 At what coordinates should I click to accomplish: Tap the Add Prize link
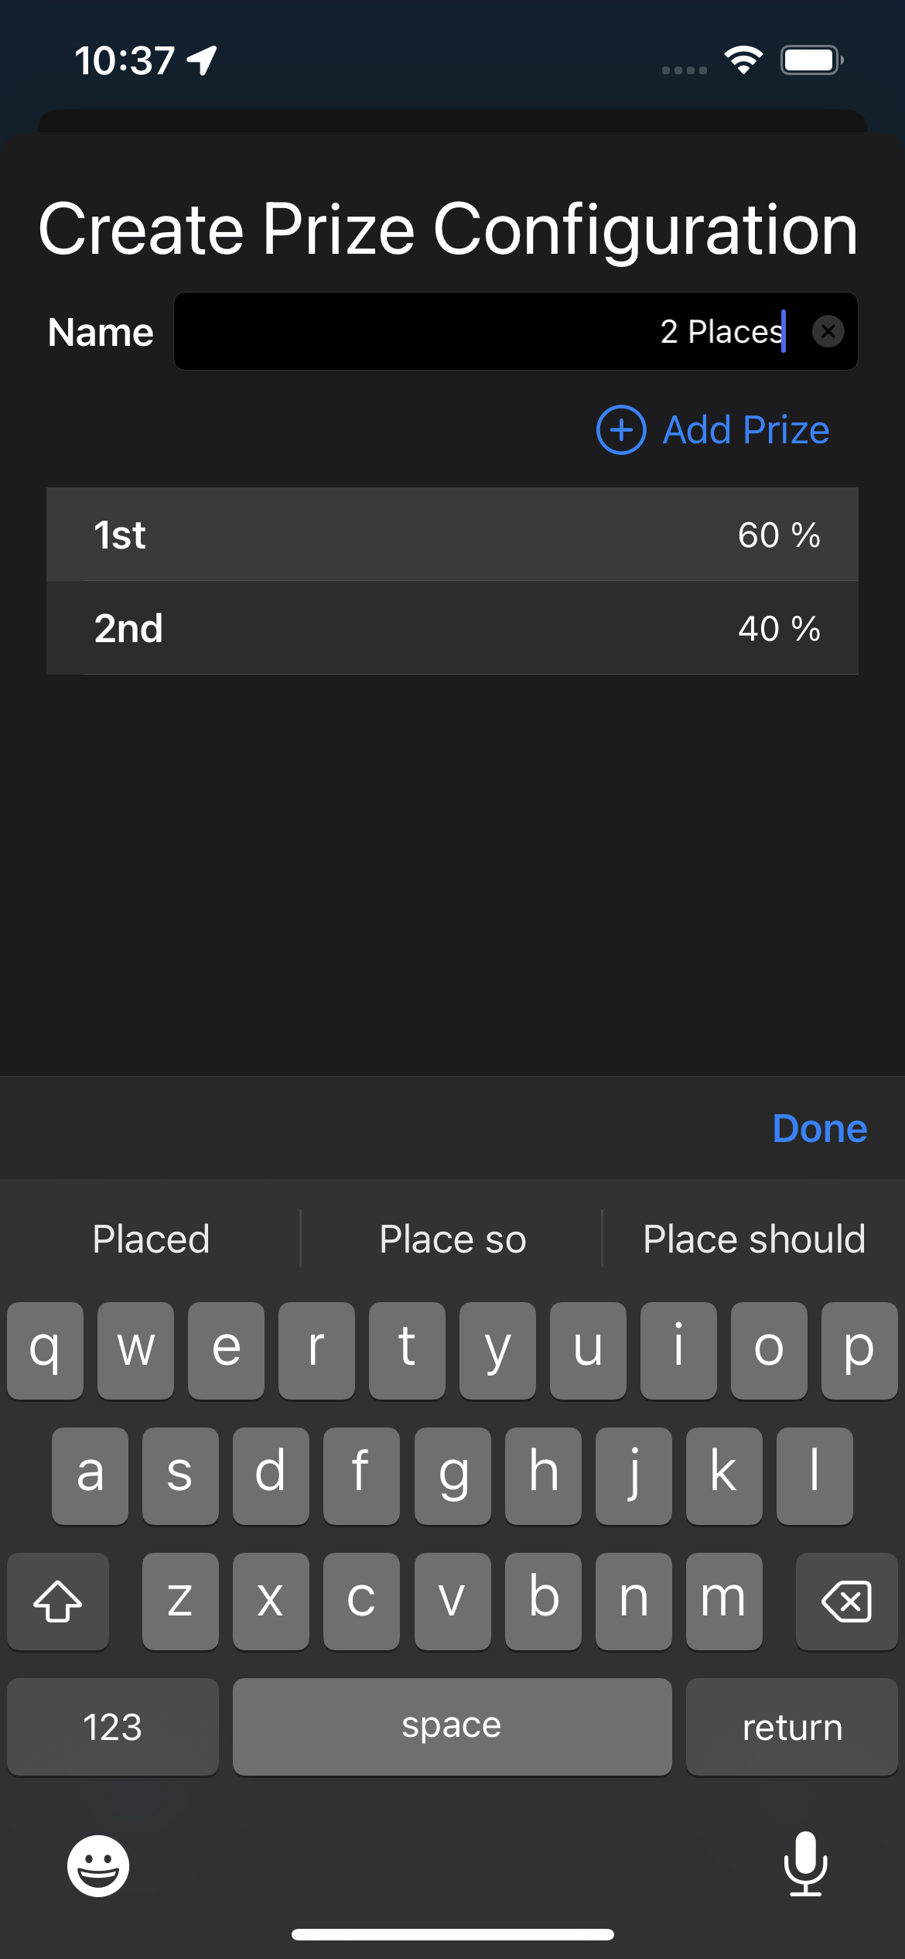(746, 430)
